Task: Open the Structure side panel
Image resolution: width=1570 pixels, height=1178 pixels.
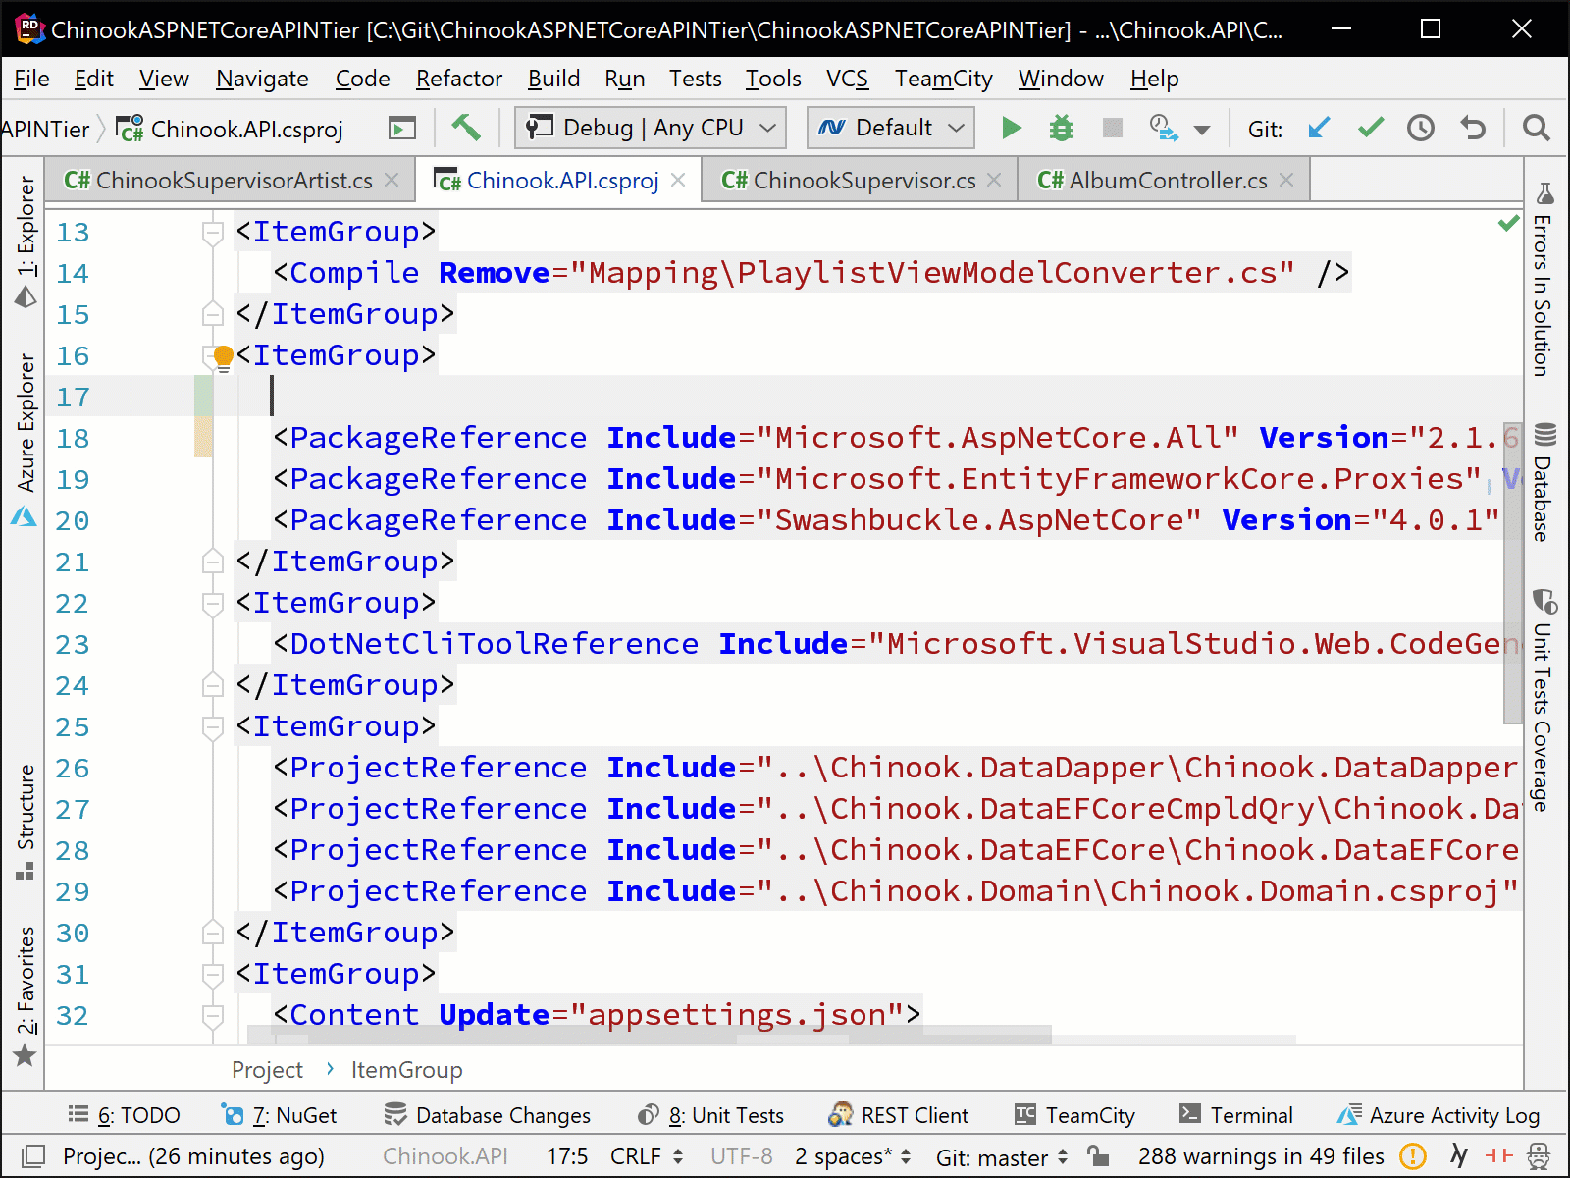Action: click(x=25, y=822)
